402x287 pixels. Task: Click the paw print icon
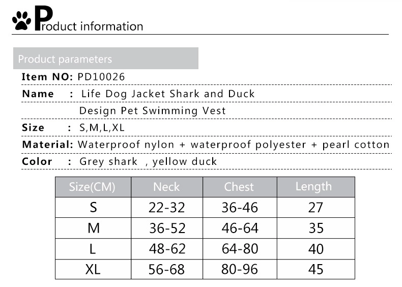tap(21, 20)
